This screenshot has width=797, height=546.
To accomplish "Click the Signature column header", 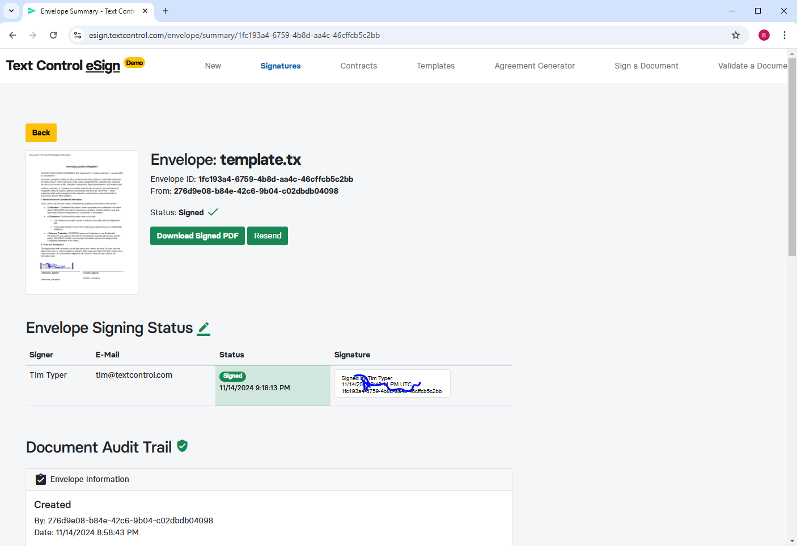I will click(352, 355).
